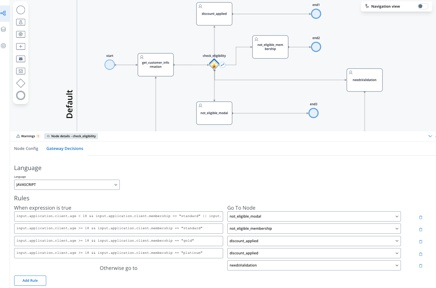Edit the "platinum" membership rule expression field
This screenshot has height=288, width=436.
point(119,253)
